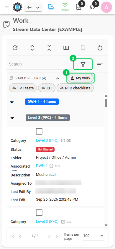This screenshot has width=115, height=249.
Task: Open second Category in new window icon
Action: click(63, 222)
